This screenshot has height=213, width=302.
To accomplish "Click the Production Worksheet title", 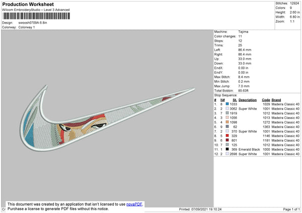I will tap(28, 4).
